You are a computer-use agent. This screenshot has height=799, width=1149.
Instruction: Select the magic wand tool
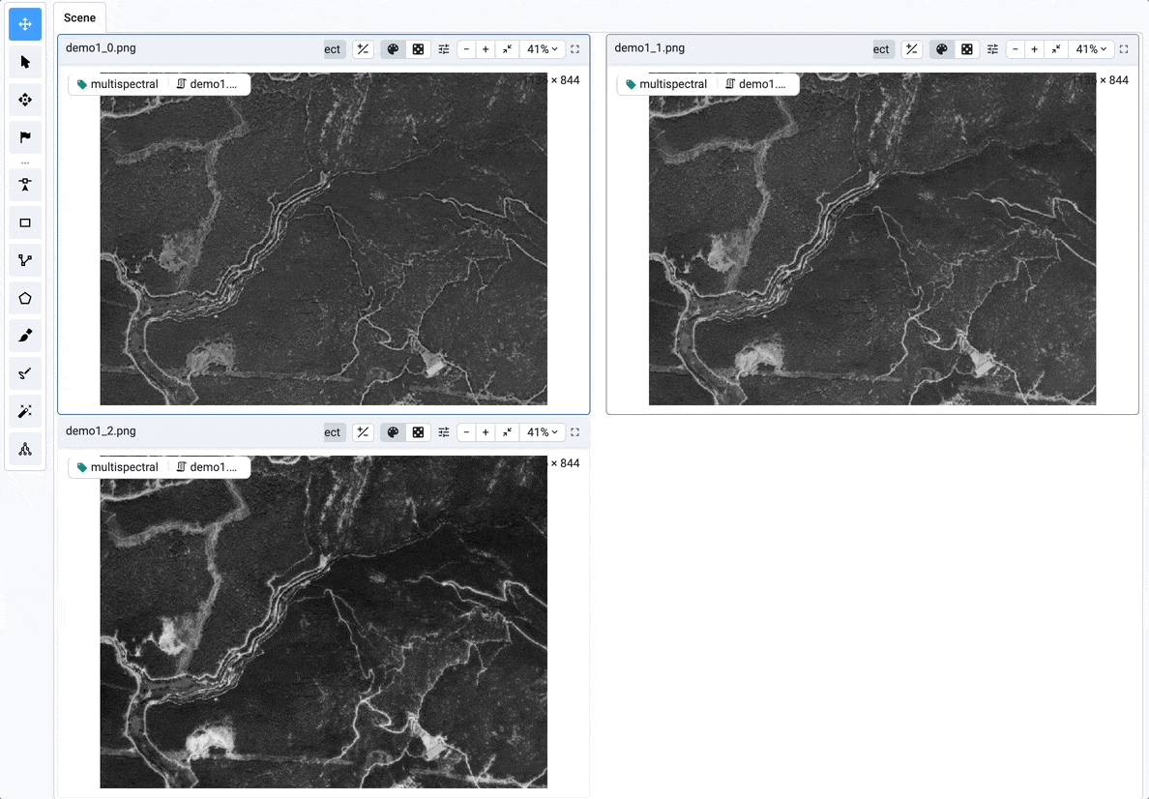click(25, 411)
